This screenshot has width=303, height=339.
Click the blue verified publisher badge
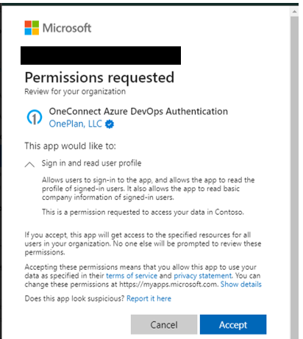tap(110, 124)
